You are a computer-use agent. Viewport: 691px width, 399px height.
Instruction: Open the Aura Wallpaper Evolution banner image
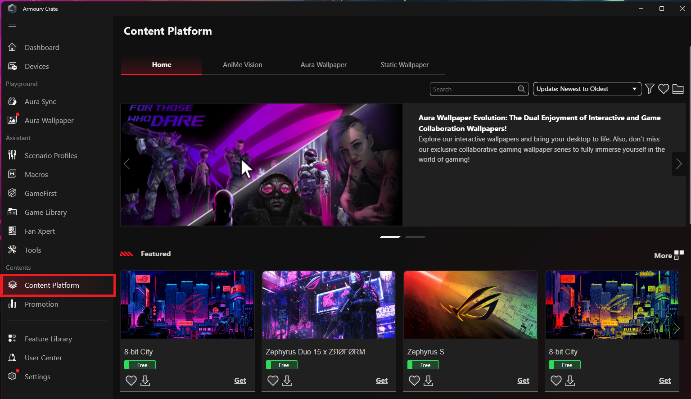pos(262,164)
